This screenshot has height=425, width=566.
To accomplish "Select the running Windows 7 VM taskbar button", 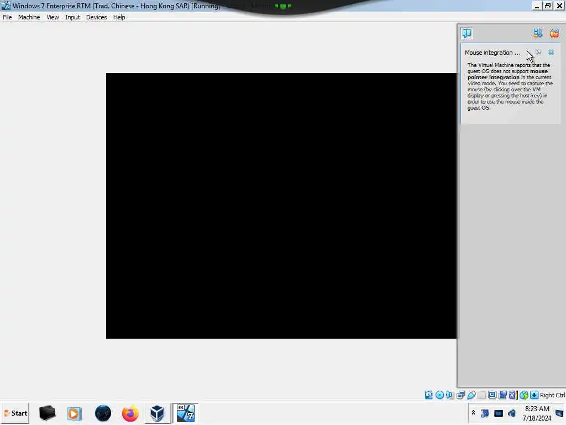I will (x=186, y=413).
